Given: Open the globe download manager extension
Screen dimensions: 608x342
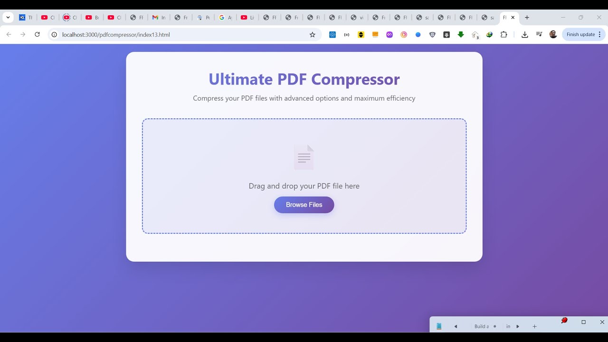Looking at the screenshot, I should click(x=490, y=35).
